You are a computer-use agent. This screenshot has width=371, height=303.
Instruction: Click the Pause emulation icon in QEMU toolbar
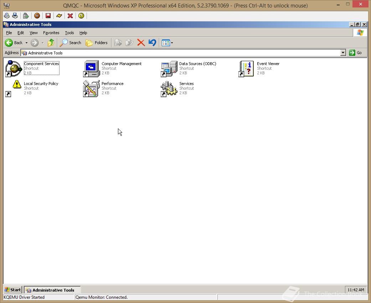coord(37,16)
